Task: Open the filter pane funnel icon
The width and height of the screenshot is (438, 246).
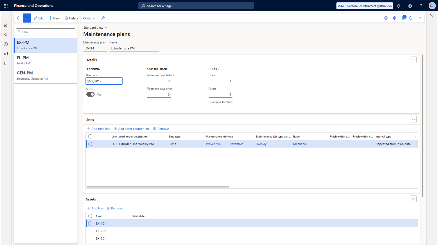Action: 432,16
